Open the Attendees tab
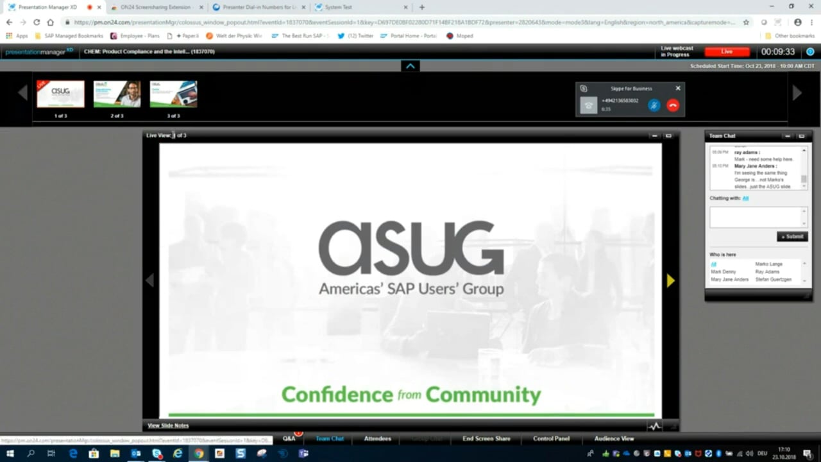The width and height of the screenshot is (821, 462). coord(378,438)
